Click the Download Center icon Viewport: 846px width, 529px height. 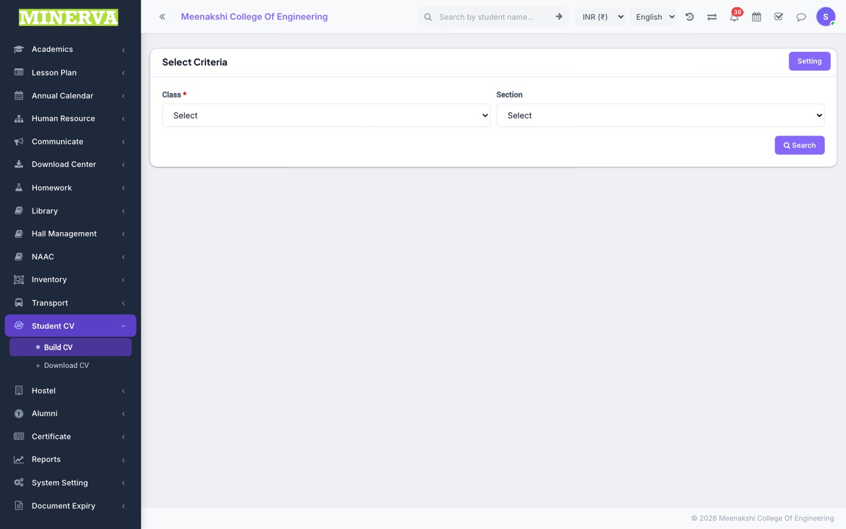point(19,164)
